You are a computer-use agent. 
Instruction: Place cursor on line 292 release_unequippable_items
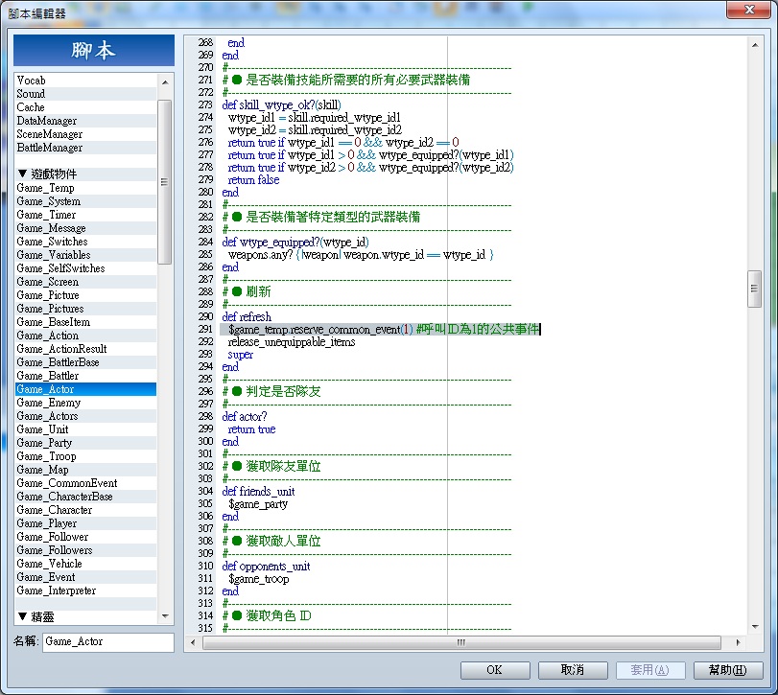point(292,342)
